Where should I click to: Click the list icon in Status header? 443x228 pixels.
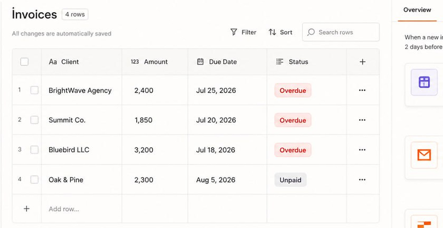pos(280,62)
